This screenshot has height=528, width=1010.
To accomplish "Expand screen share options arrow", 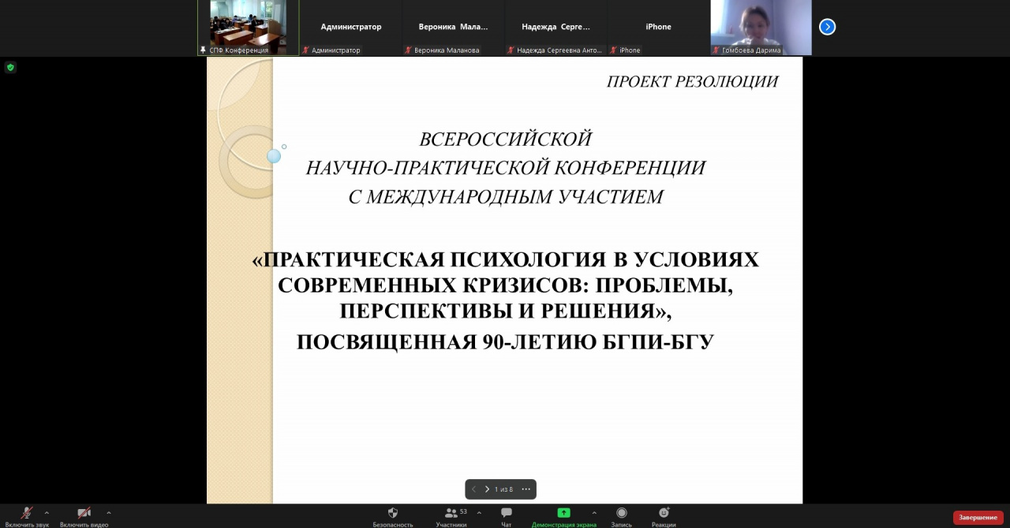I will pyautogui.click(x=594, y=513).
